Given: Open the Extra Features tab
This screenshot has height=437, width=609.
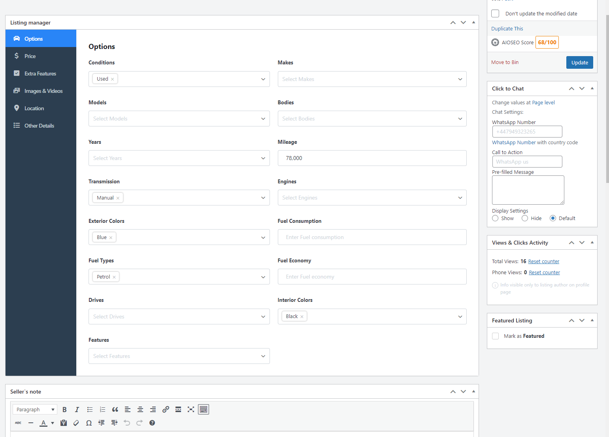Looking at the screenshot, I should [41, 73].
